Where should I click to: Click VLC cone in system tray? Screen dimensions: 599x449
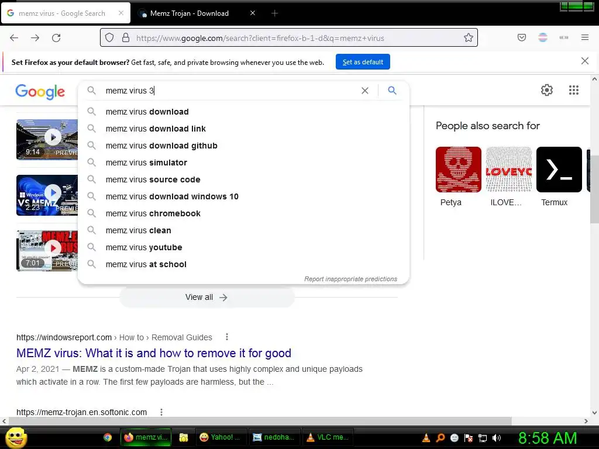[426, 438]
